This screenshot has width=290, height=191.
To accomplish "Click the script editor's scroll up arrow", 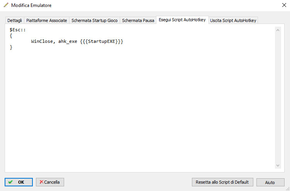I will click(x=278, y=30).
